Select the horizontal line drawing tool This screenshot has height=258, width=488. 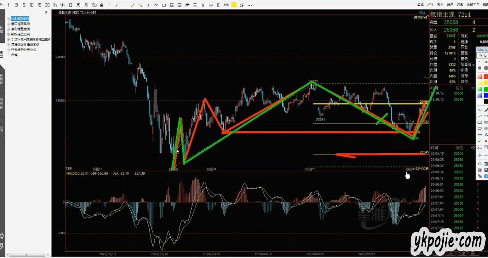coord(125,5)
